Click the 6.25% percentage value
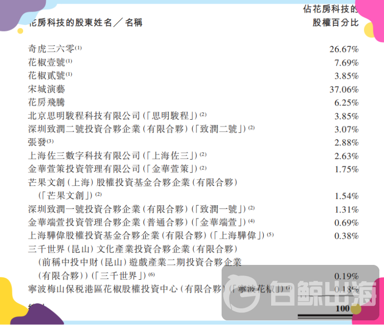384x325 pixels. [x=346, y=103]
